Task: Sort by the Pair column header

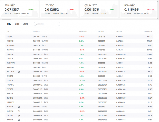Action: pyautogui.click(x=8, y=31)
